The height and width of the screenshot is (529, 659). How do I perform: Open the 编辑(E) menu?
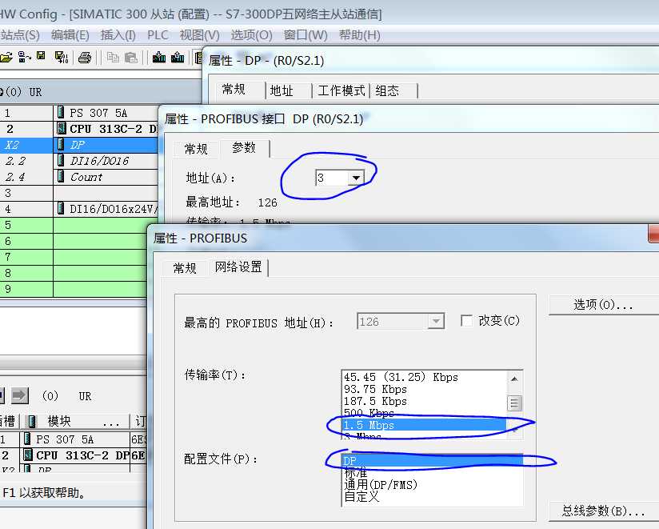pos(70,35)
